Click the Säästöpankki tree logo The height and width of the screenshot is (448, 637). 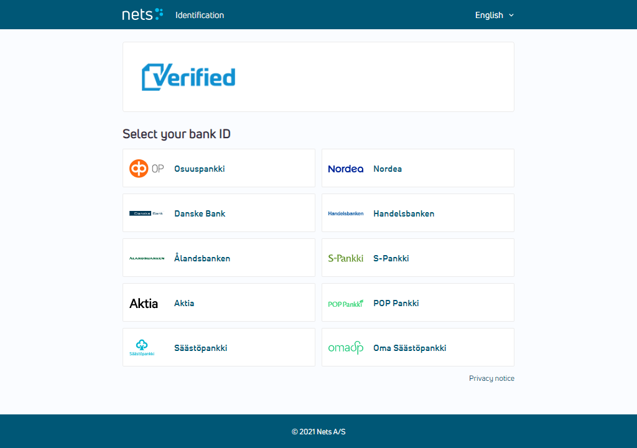coord(142,348)
